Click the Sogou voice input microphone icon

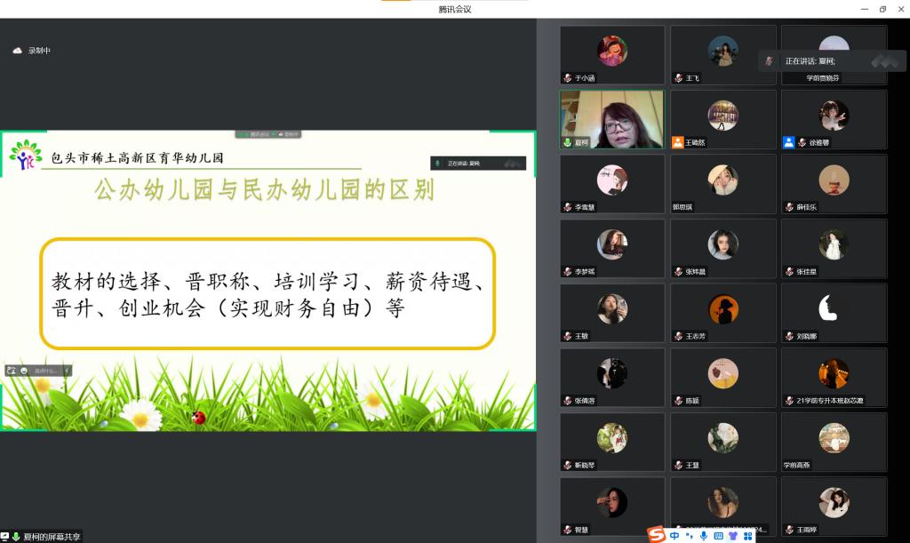(x=704, y=536)
